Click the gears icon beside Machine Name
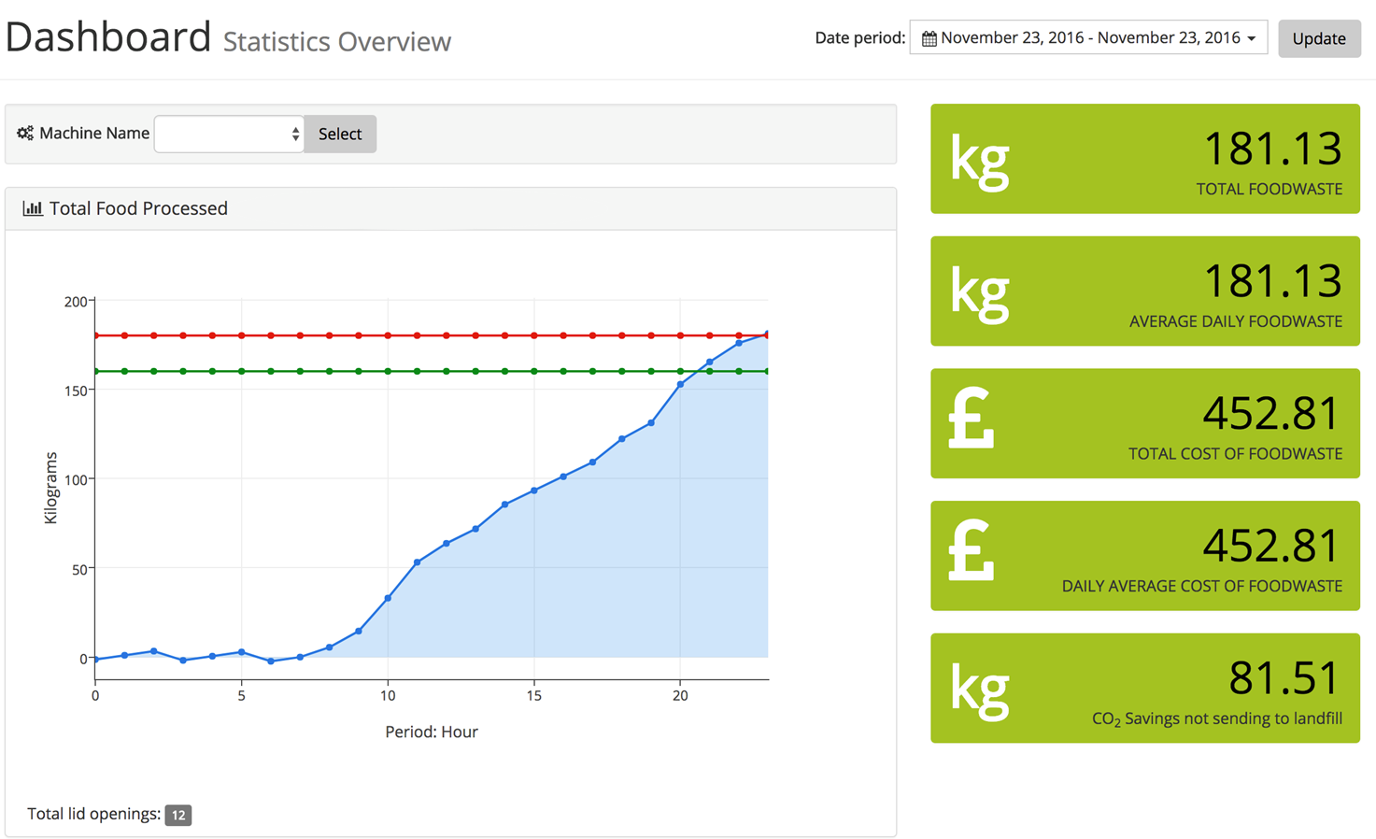Viewport: 1376px width, 839px height. (25, 134)
